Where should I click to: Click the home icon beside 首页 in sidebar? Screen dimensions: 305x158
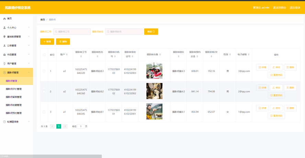pyautogui.click(x=4, y=19)
